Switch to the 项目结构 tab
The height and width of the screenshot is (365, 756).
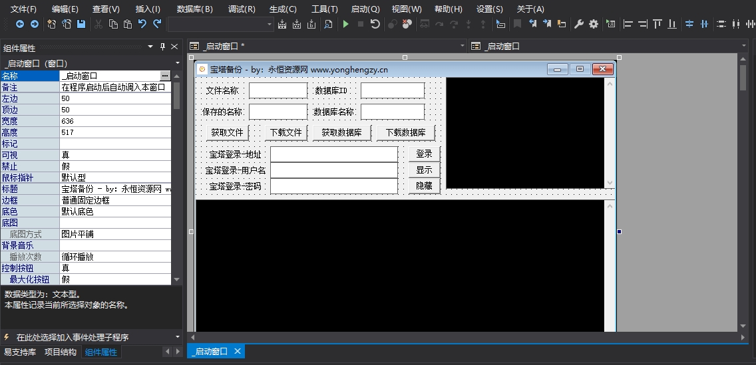click(61, 352)
